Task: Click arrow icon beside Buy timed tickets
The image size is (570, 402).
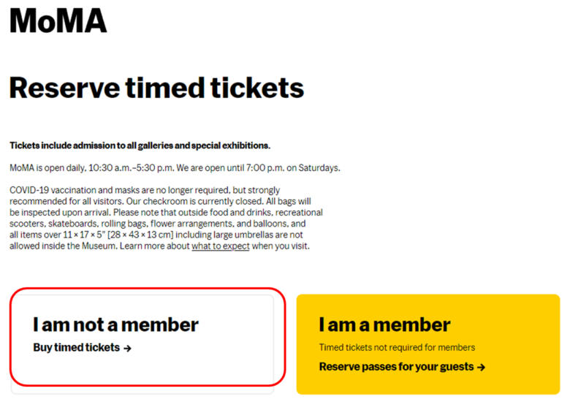Action: pyautogui.click(x=128, y=349)
